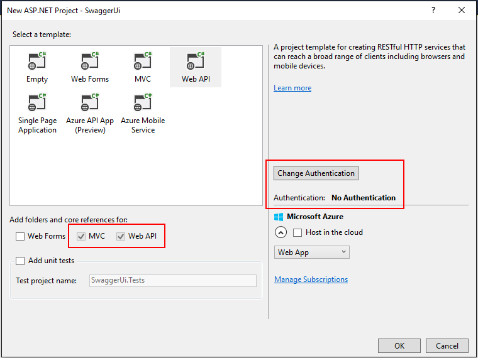Click the 'No Authentication' status text

[x=364, y=198]
